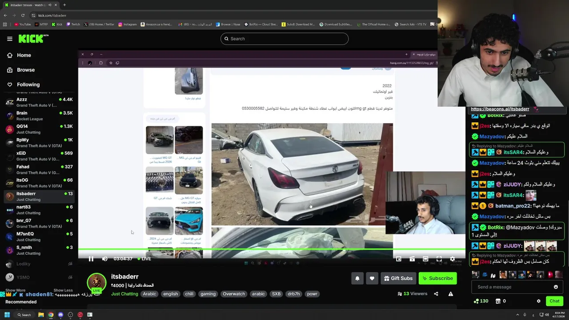Follow itsbaderr with heart button

coord(372,278)
